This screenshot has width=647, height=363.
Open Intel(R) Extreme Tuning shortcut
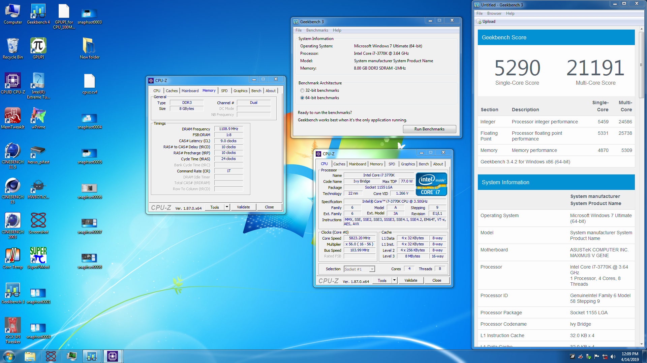click(x=38, y=86)
